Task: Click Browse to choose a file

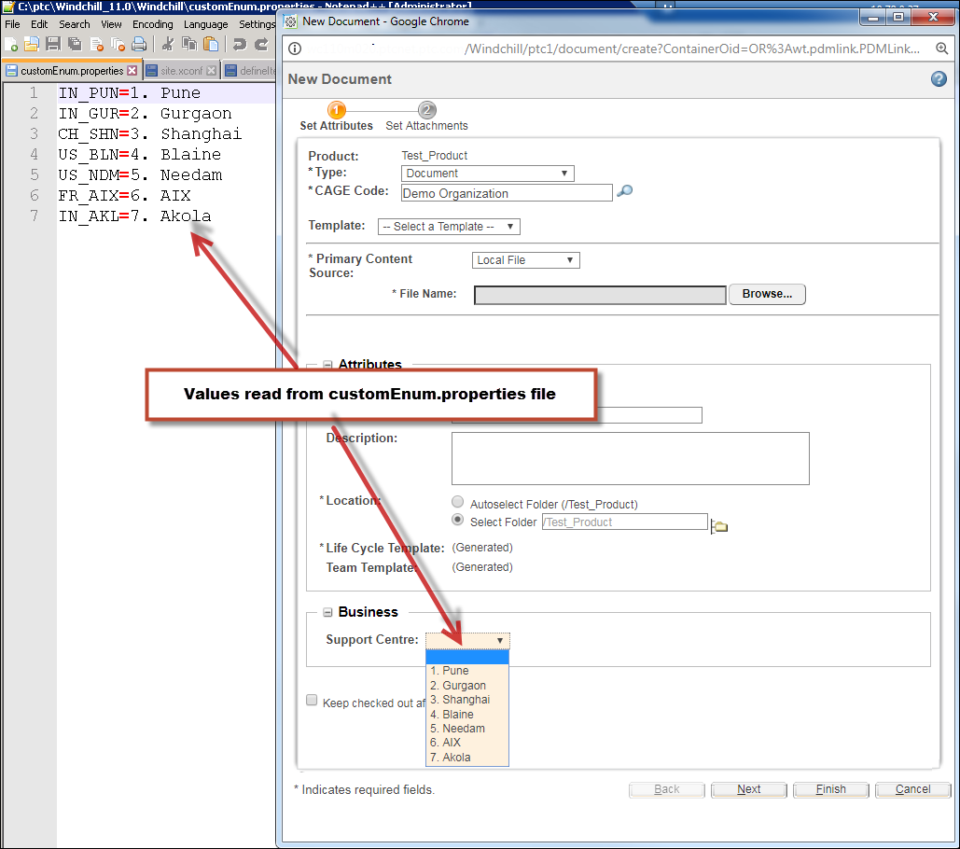Action: pos(767,294)
